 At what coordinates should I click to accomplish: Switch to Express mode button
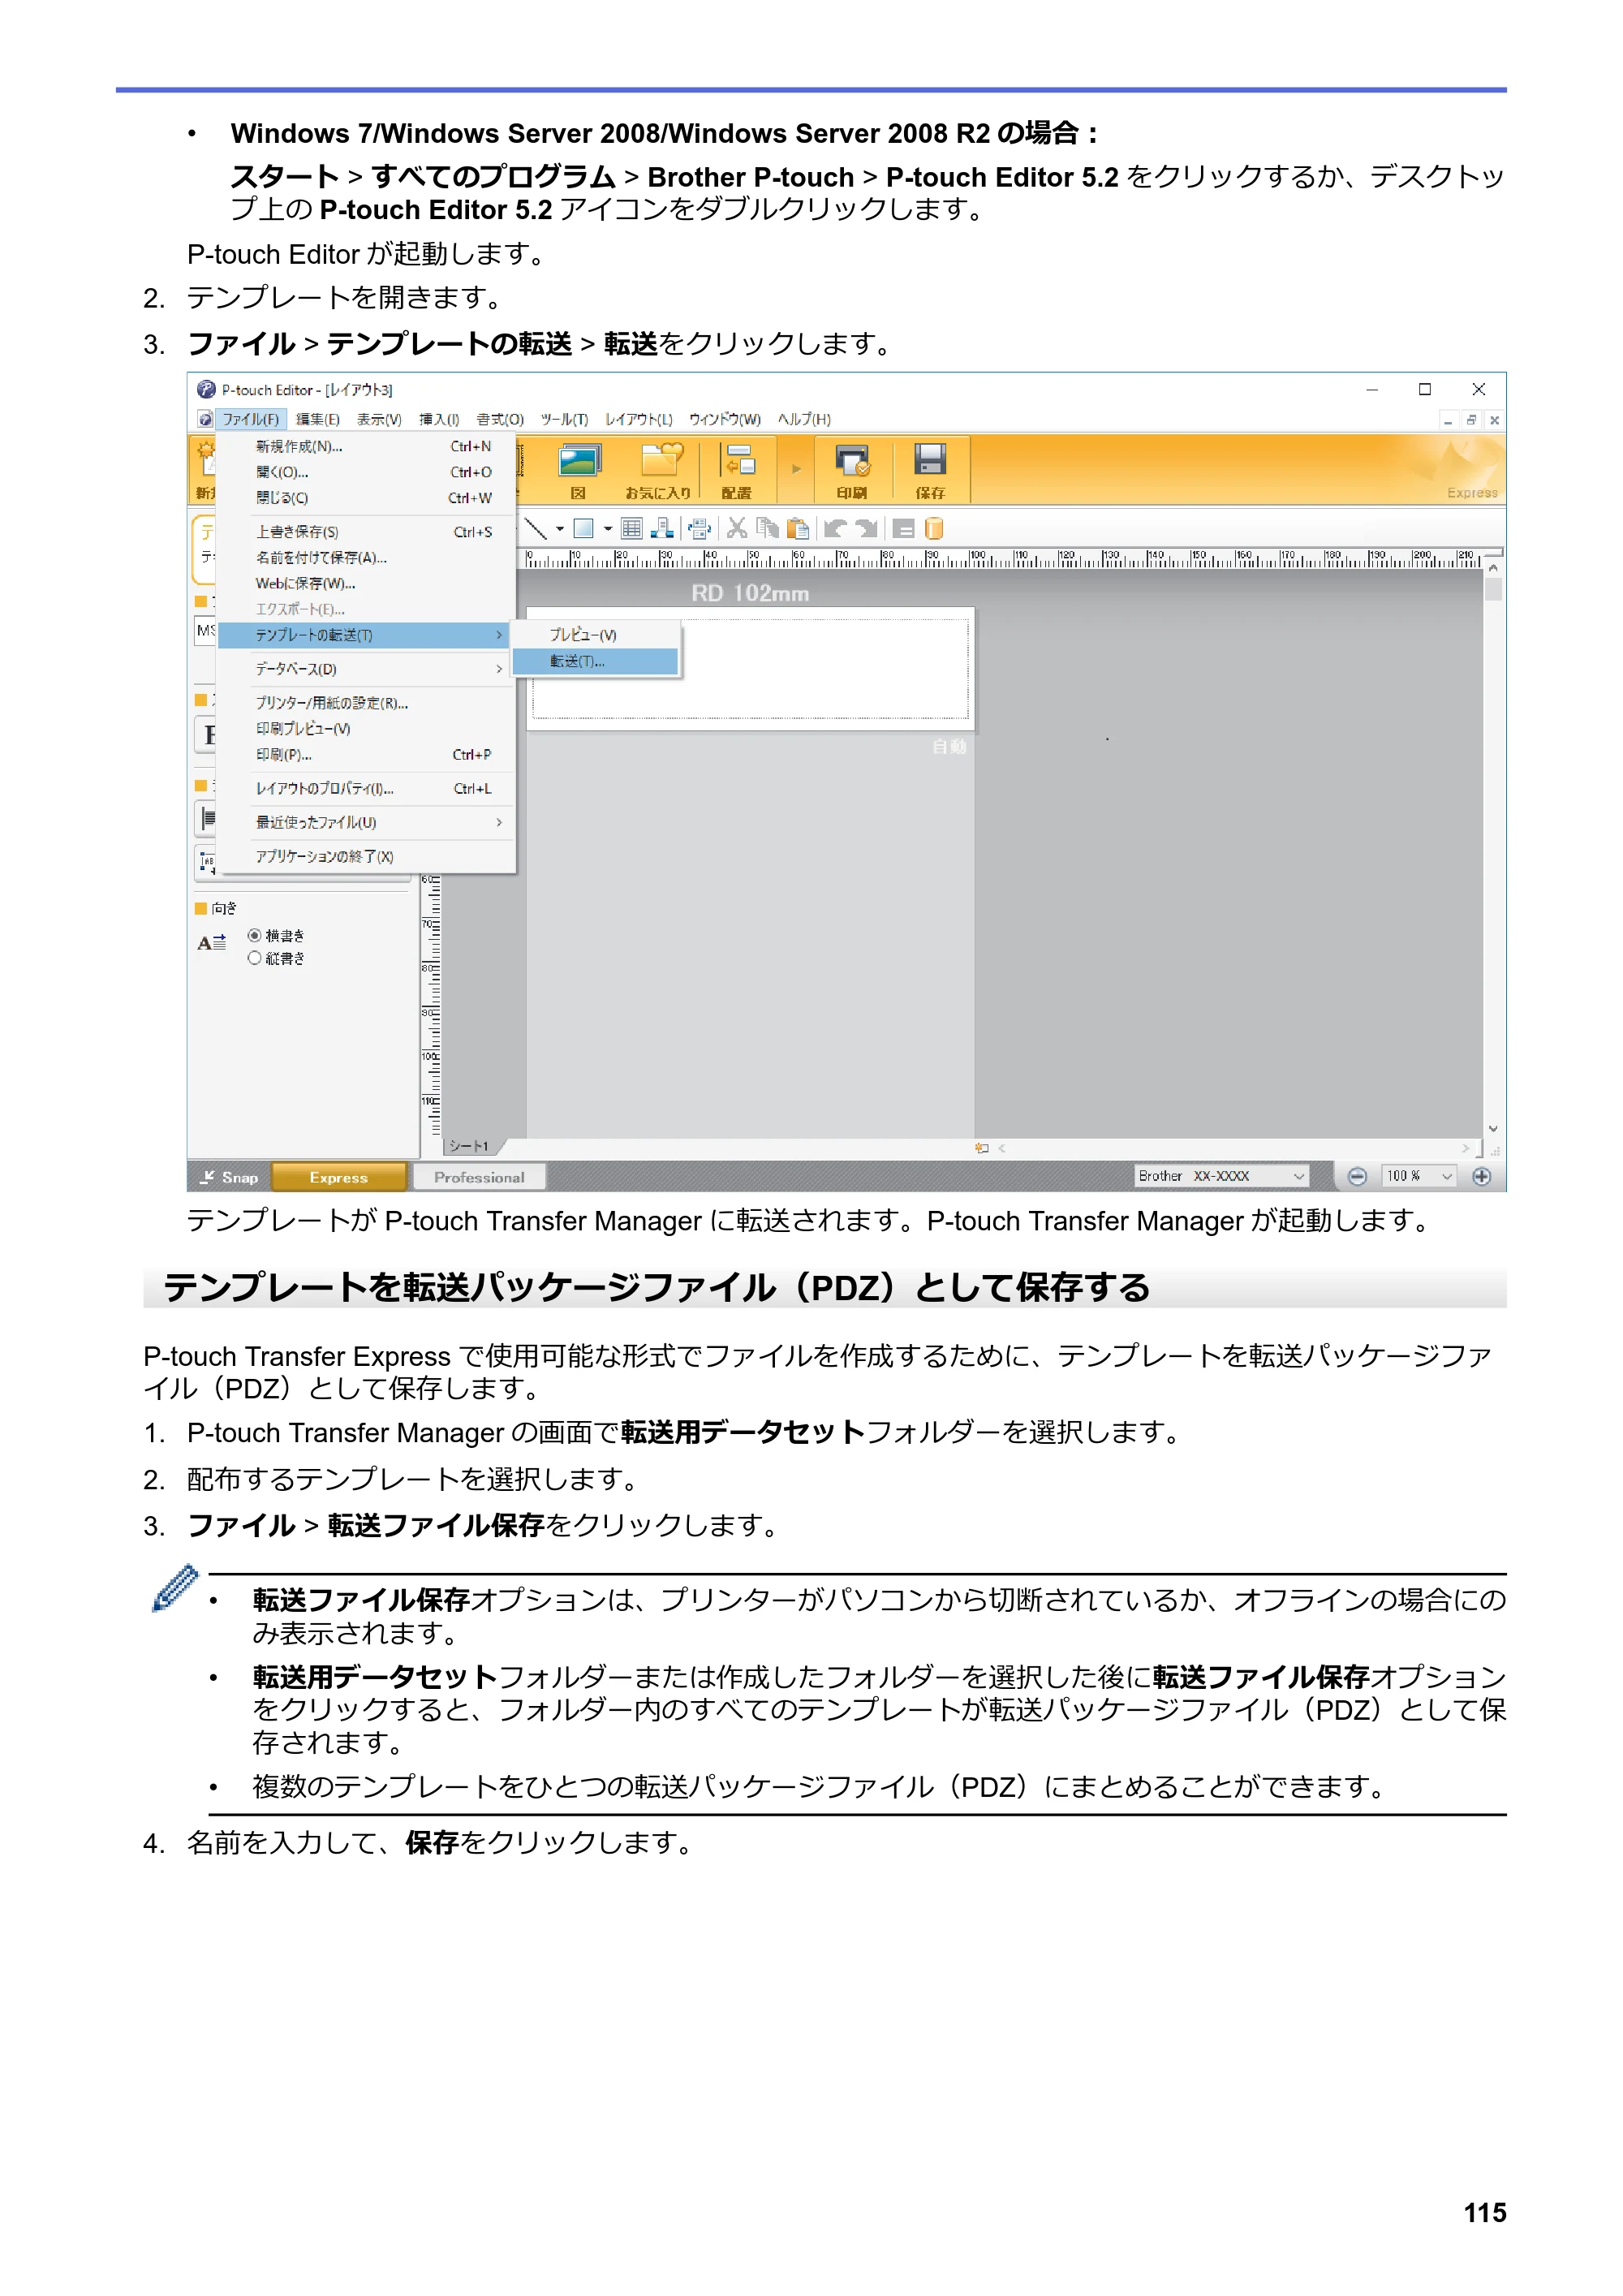pyautogui.click(x=339, y=1178)
